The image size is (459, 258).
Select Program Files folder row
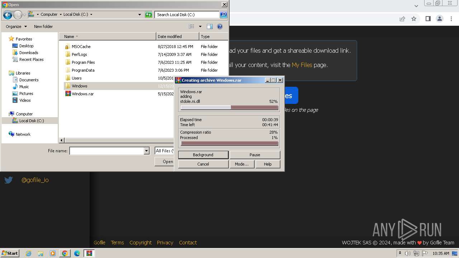click(143, 62)
